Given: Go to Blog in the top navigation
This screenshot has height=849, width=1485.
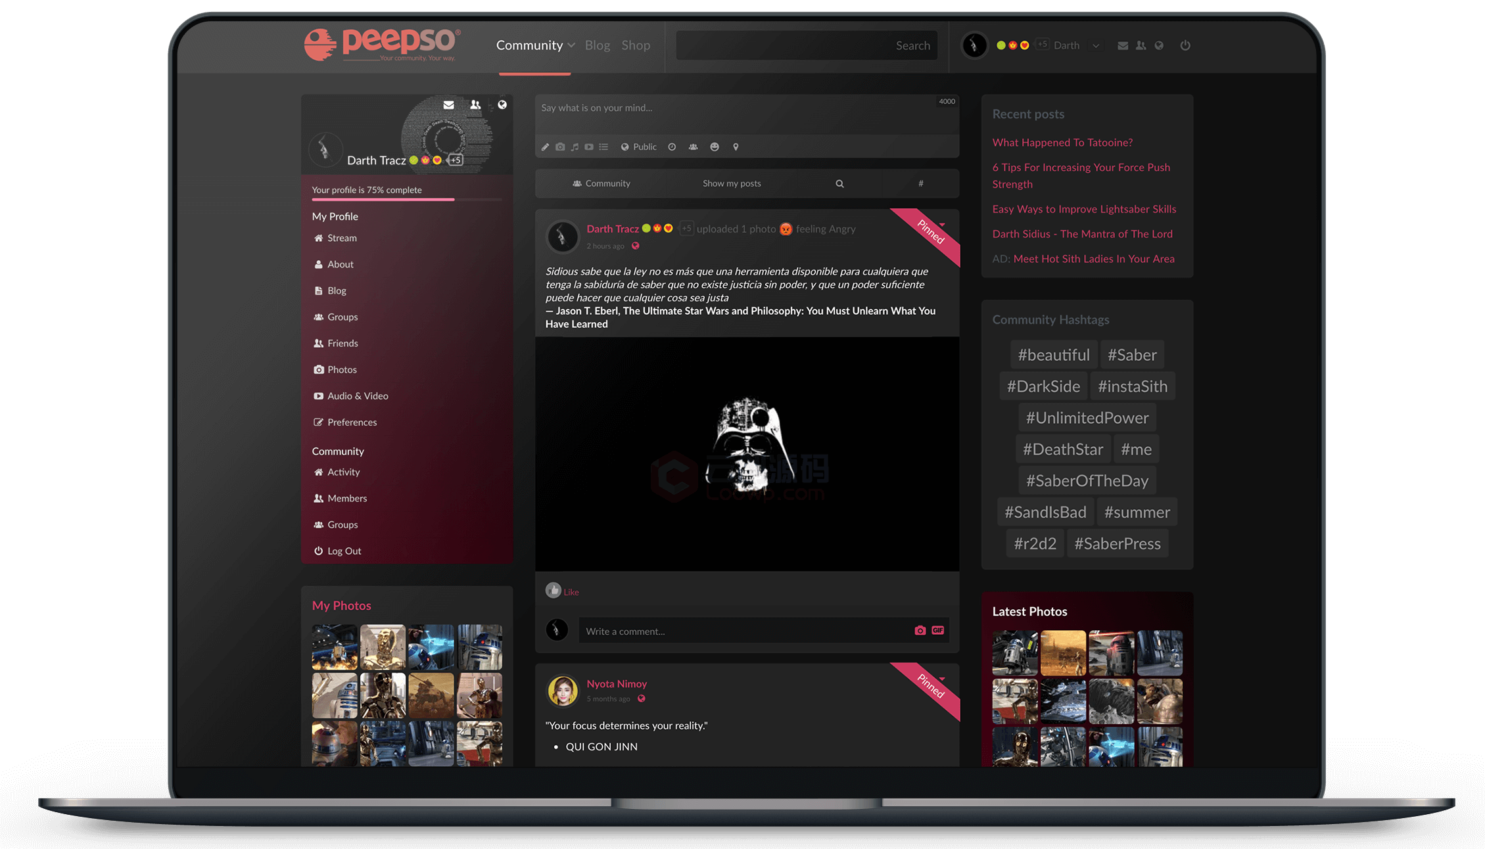Looking at the screenshot, I should click(598, 45).
